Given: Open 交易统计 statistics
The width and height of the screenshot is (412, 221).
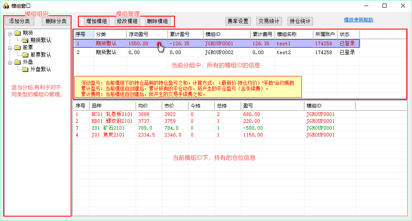Looking at the screenshot, I should 269,21.
